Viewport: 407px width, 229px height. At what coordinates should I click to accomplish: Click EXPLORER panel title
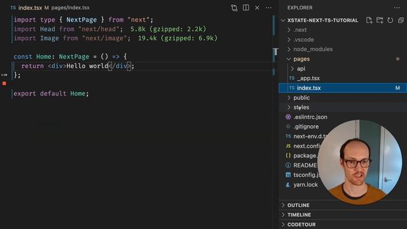(x=300, y=8)
